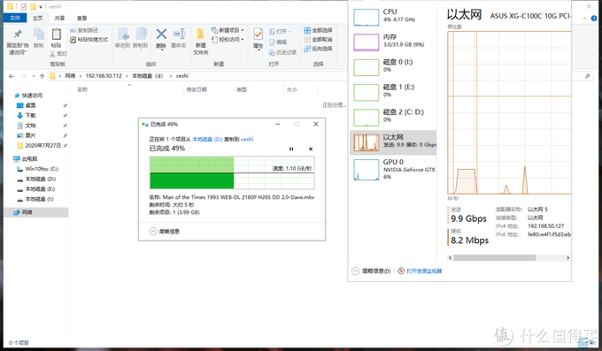Select Ethernet (以太网) in Task Manager list
Image resolution: width=602 pixels, height=351 pixels.
(393, 142)
